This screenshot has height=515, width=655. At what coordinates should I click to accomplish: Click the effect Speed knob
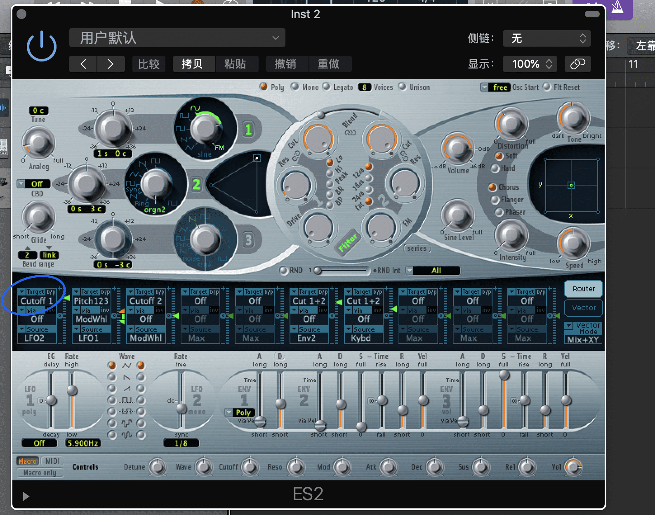tap(573, 243)
